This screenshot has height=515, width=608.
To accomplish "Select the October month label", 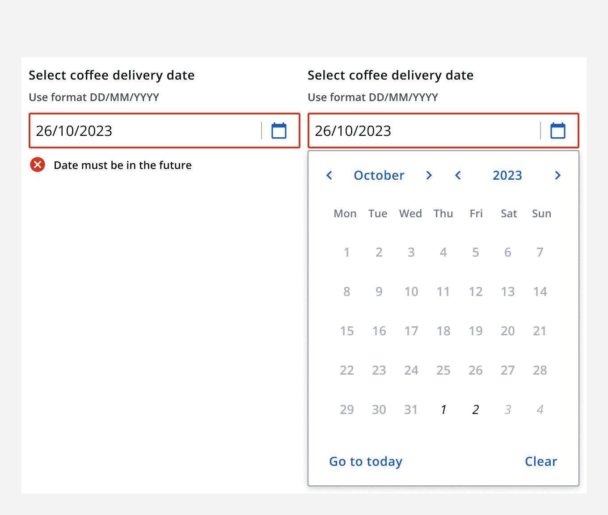I will click(x=379, y=175).
